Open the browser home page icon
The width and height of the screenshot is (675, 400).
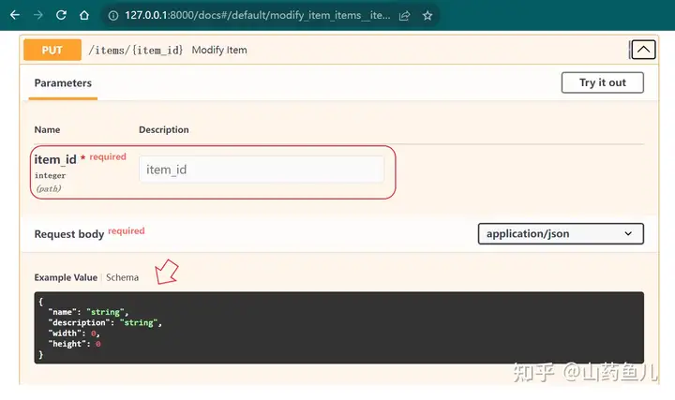(x=84, y=15)
